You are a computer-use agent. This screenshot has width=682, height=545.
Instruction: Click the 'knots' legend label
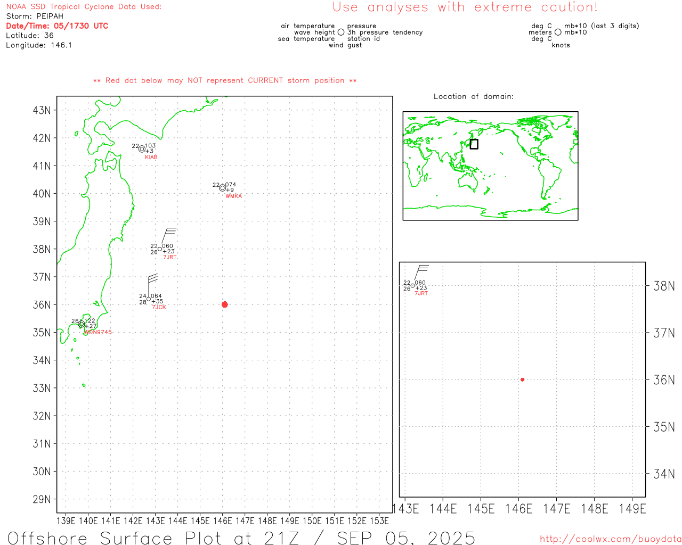coord(561,45)
